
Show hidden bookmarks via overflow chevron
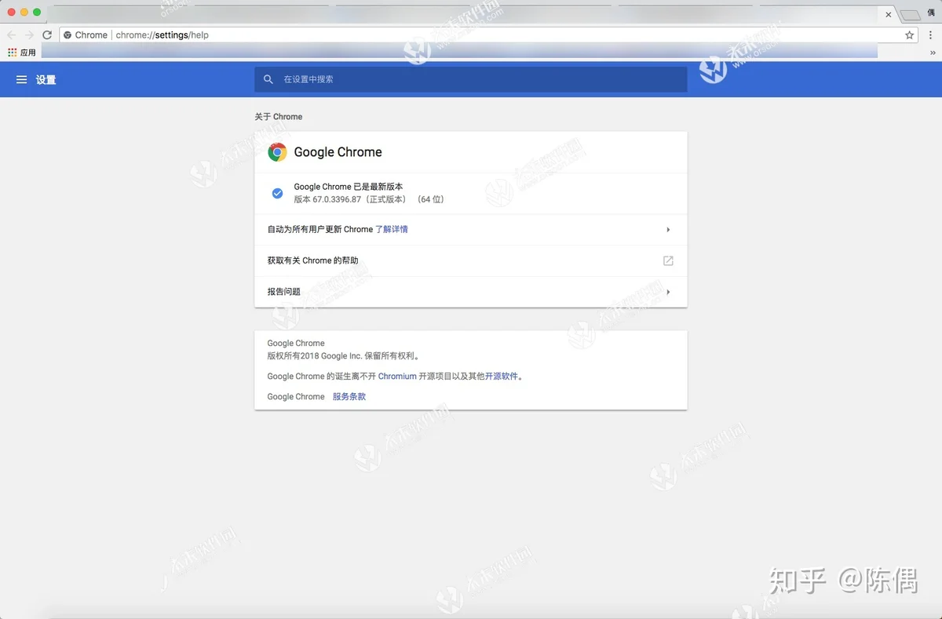click(x=933, y=53)
